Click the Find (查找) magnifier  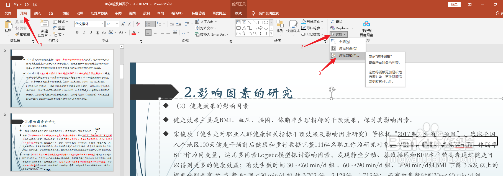(337, 22)
